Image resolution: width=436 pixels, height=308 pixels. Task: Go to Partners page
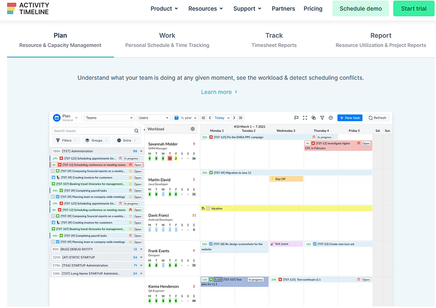tap(283, 9)
